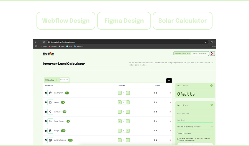The height and width of the screenshot is (146, 249).
Task: Click the LED Bulb appliance icon
Action: coord(50,112)
